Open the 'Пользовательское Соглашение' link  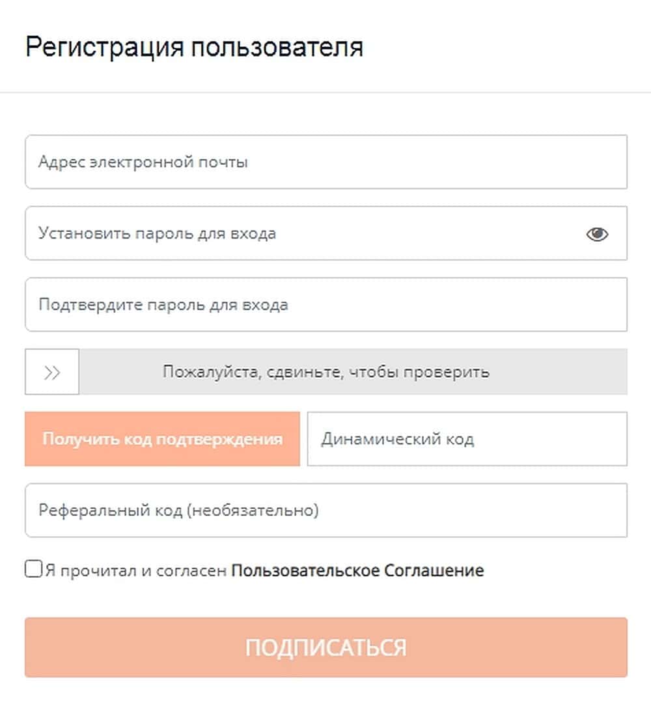357,571
